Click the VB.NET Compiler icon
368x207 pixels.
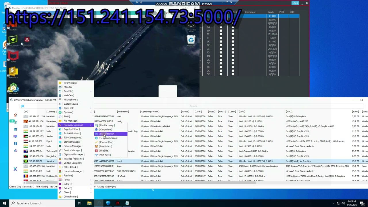pyautogui.click(x=60, y=163)
